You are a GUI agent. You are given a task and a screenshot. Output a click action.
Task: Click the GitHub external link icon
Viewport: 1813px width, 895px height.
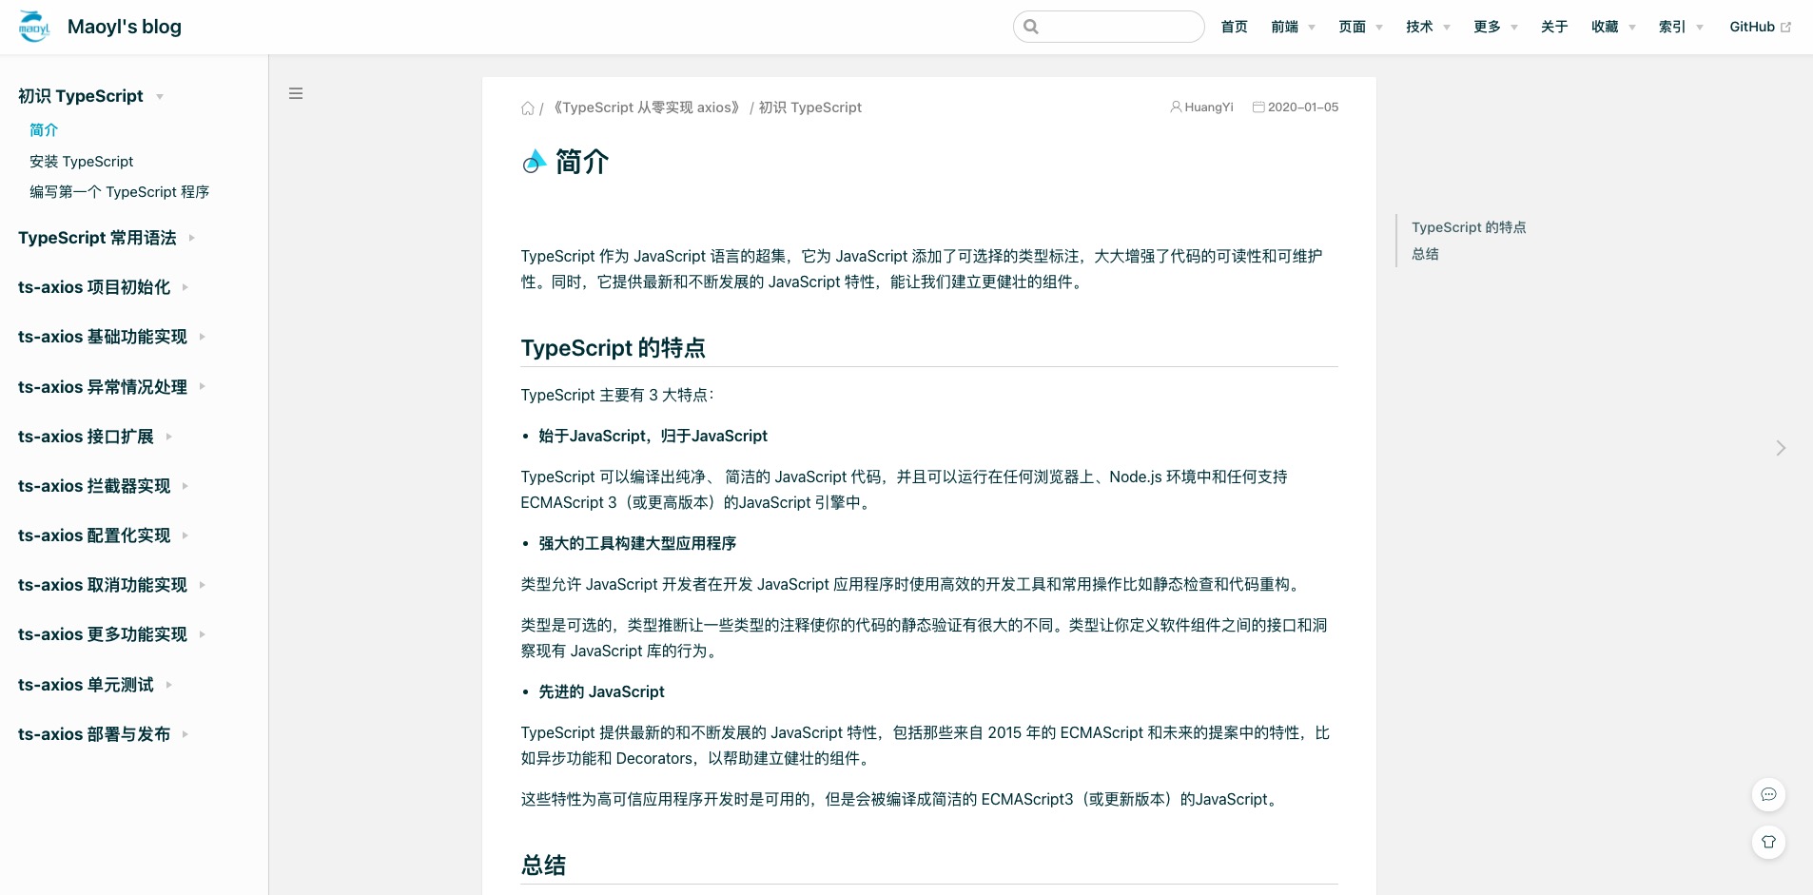click(1785, 27)
